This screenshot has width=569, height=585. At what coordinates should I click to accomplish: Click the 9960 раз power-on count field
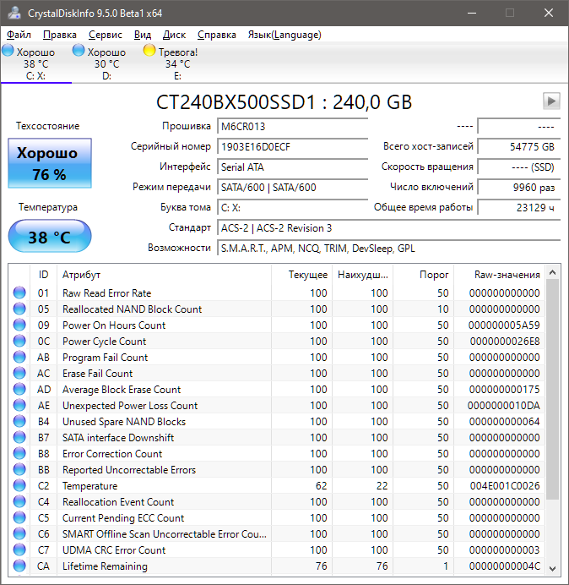(x=518, y=187)
